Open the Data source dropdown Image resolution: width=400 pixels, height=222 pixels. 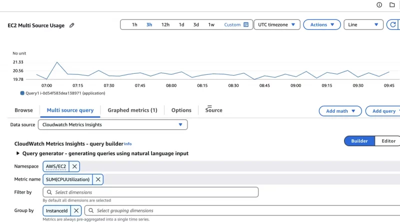coord(113,125)
